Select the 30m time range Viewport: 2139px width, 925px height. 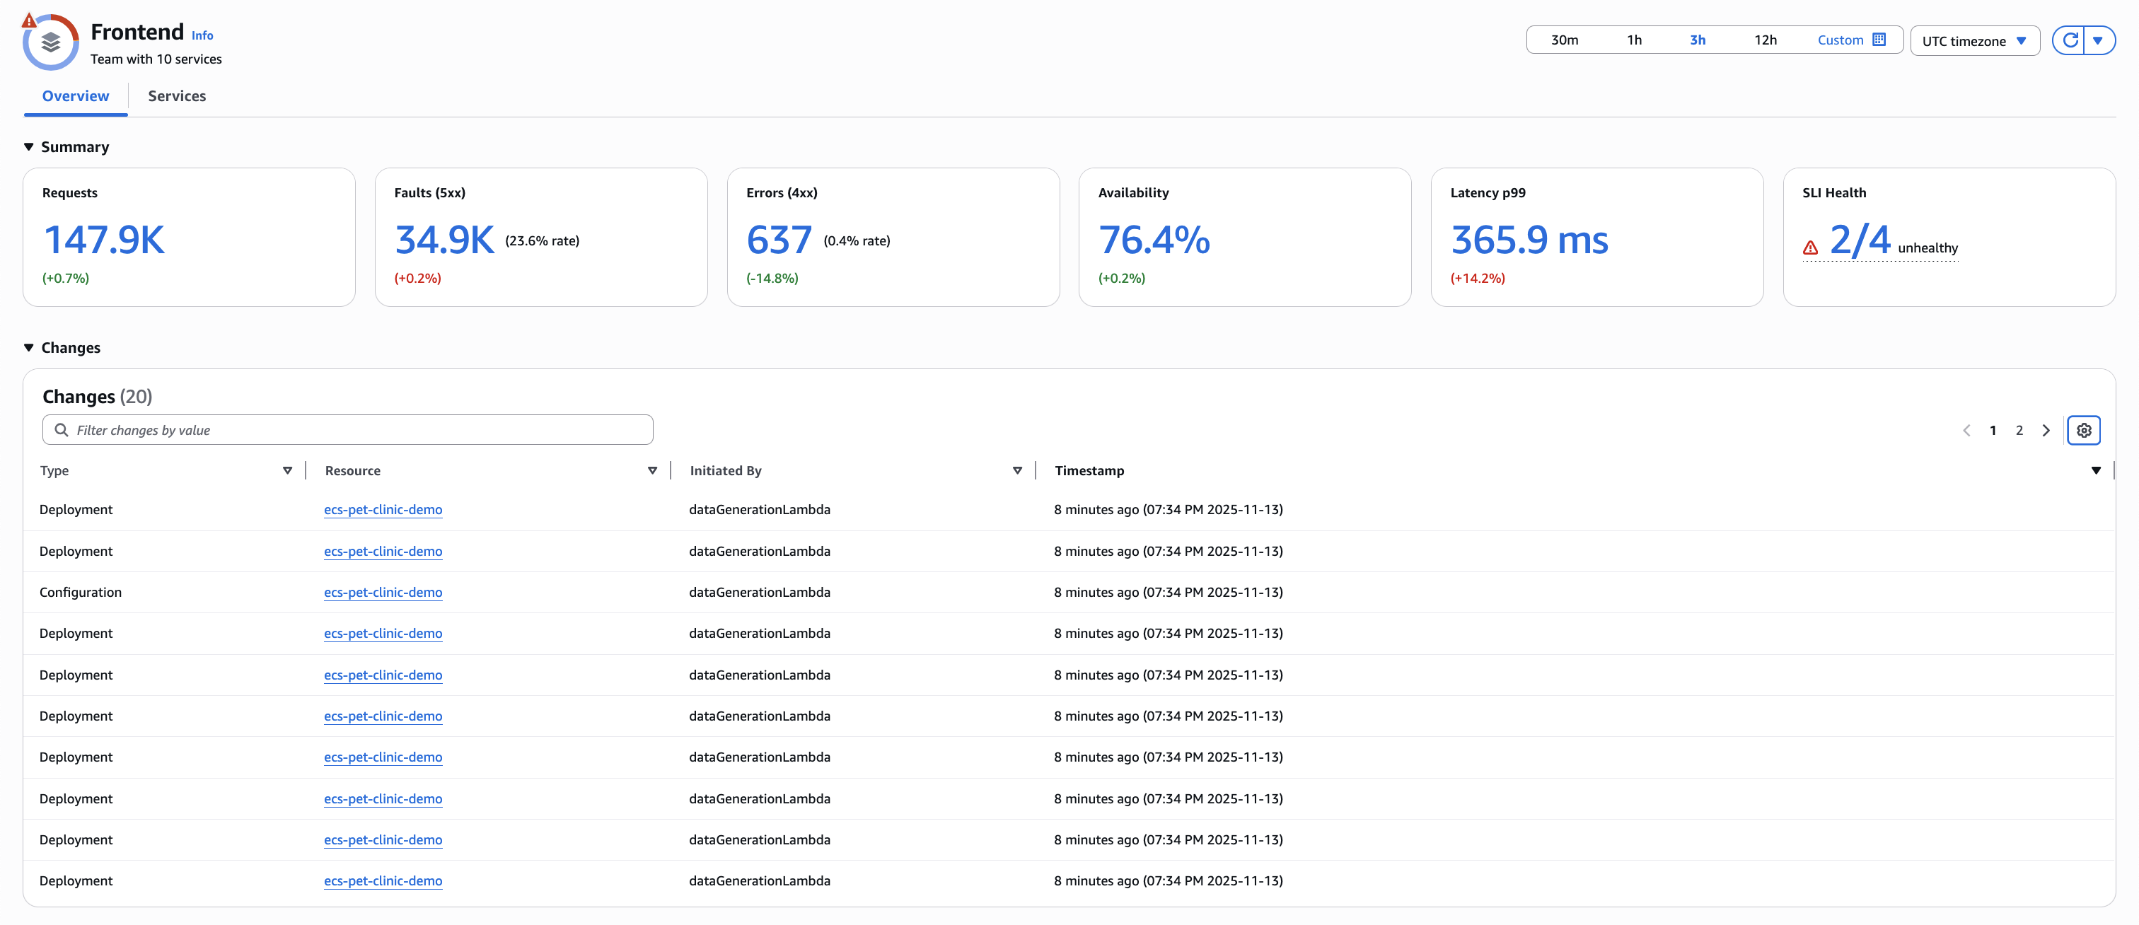coord(1565,39)
